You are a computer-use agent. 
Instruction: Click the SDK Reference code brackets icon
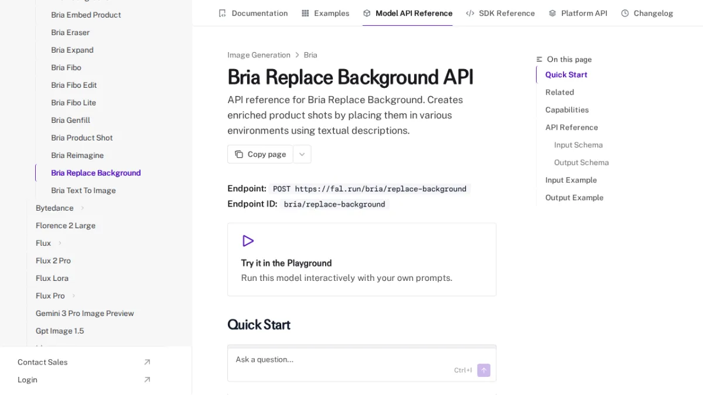[470, 13]
